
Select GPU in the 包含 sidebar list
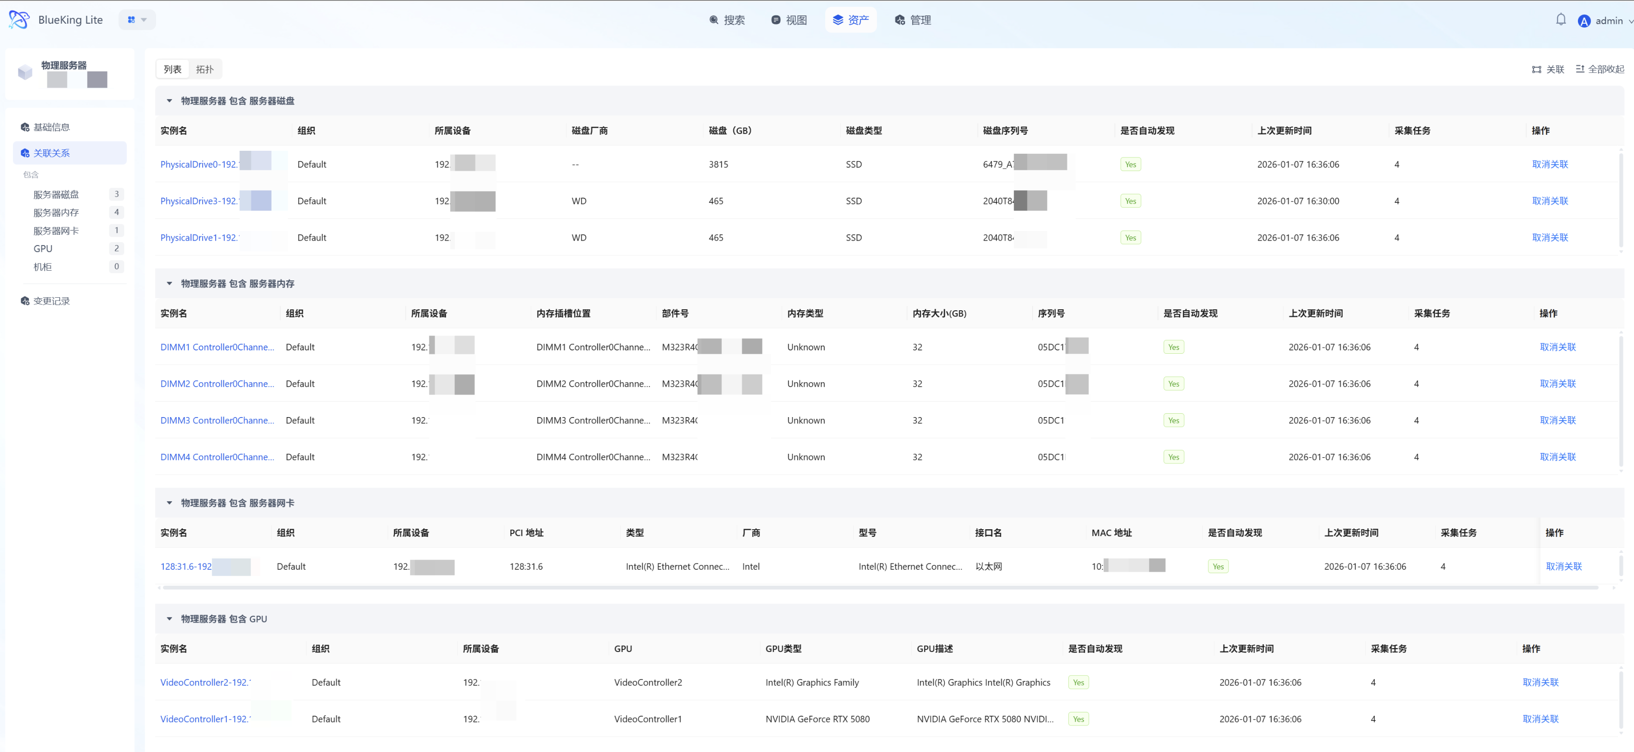pyautogui.click(x=43, y=248)
